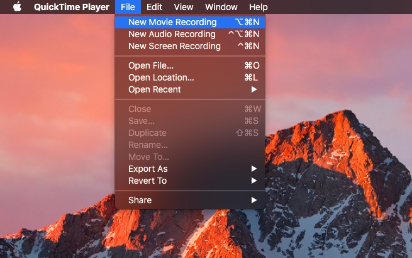Expand the Export As submenu

click(x=190, y=169)
